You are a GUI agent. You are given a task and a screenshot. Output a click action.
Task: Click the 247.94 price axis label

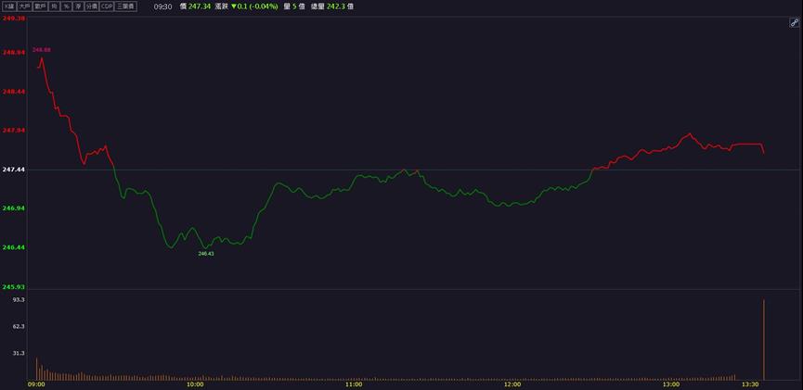(14, 131)
